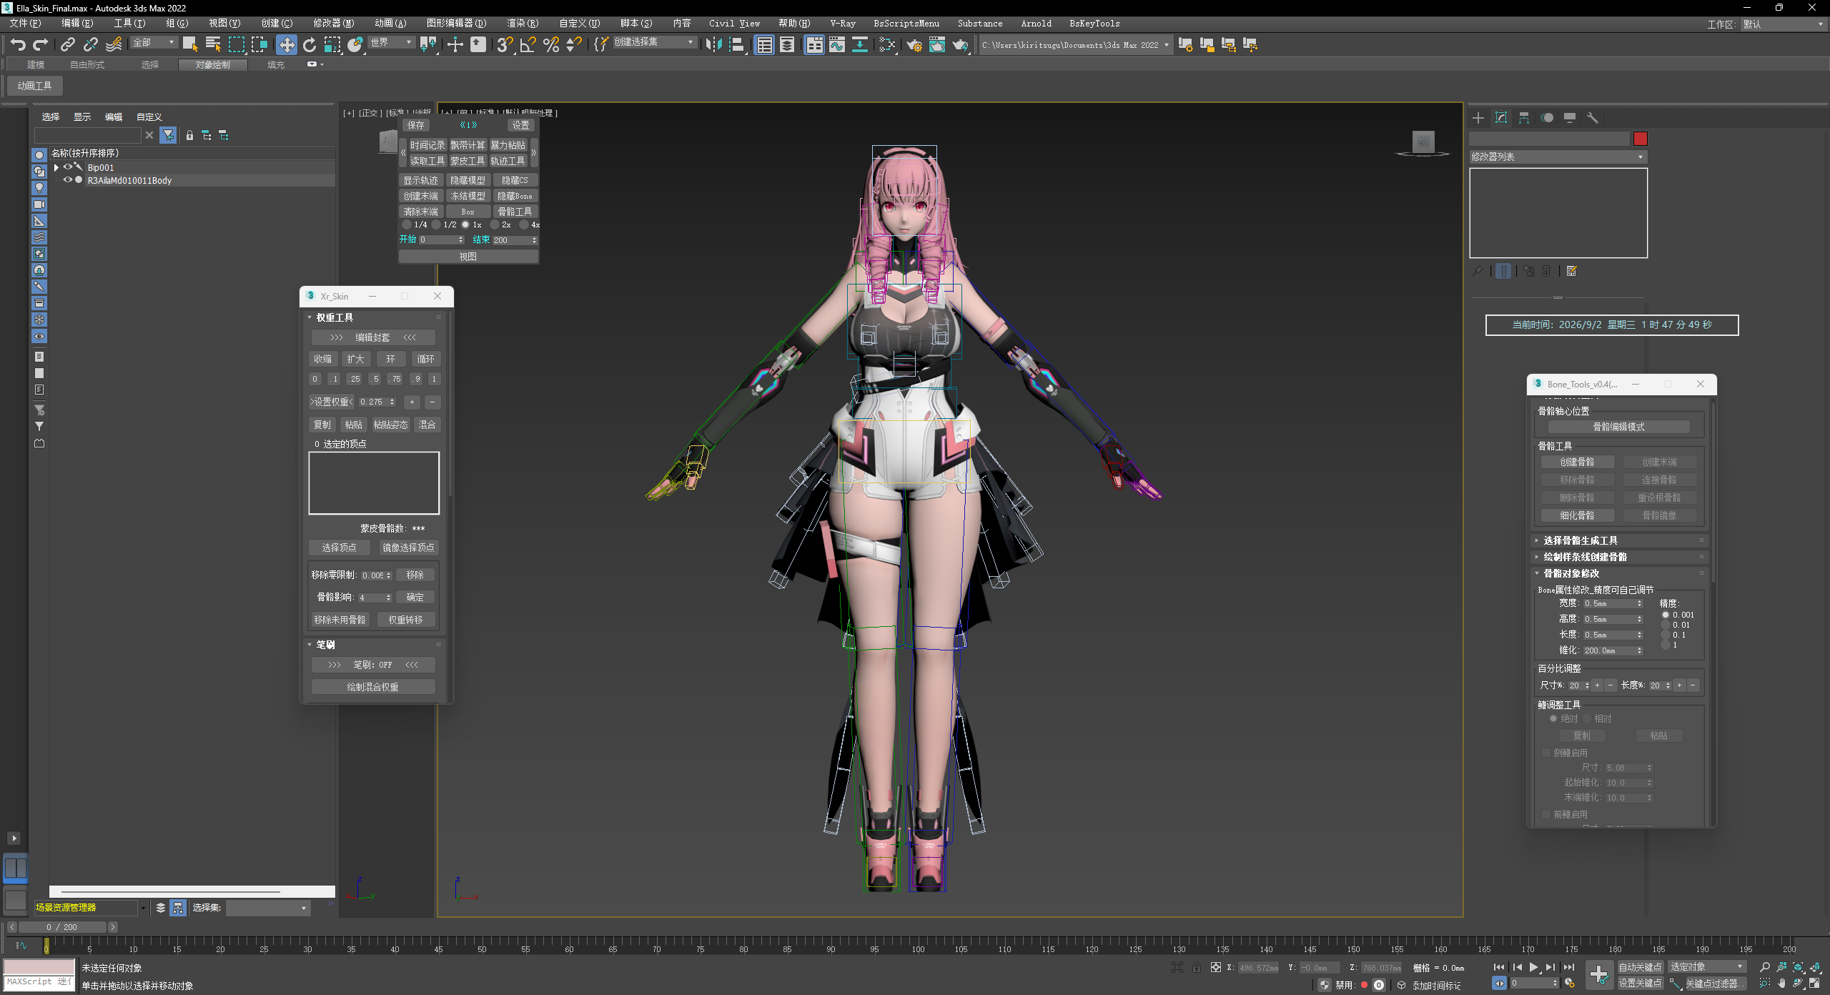This screenshot has height=995, width=1830.
Task: Click the 绘制混合权重 button
Action: 373,687
